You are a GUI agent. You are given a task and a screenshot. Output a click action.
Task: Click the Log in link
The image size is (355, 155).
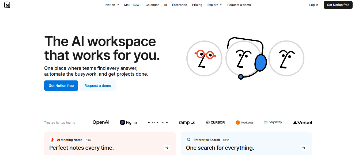314,5
